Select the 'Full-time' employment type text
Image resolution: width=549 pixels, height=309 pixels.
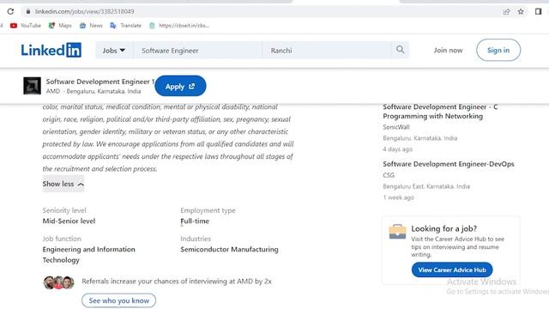pyautogui.click(x=195, y=221)
